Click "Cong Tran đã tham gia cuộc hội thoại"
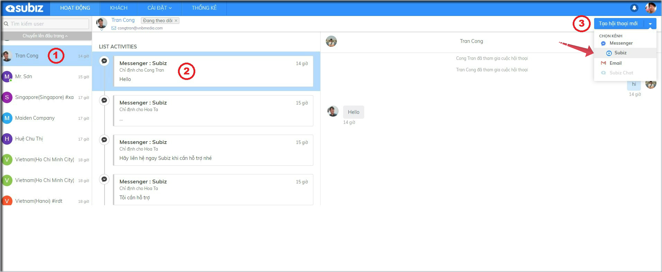The image size is (662, 272). click(492, 58)
